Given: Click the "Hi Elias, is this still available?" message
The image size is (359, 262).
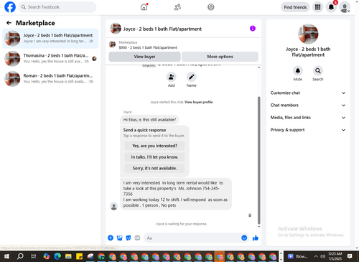Looking at the screenshot, I should pos(149,120).
